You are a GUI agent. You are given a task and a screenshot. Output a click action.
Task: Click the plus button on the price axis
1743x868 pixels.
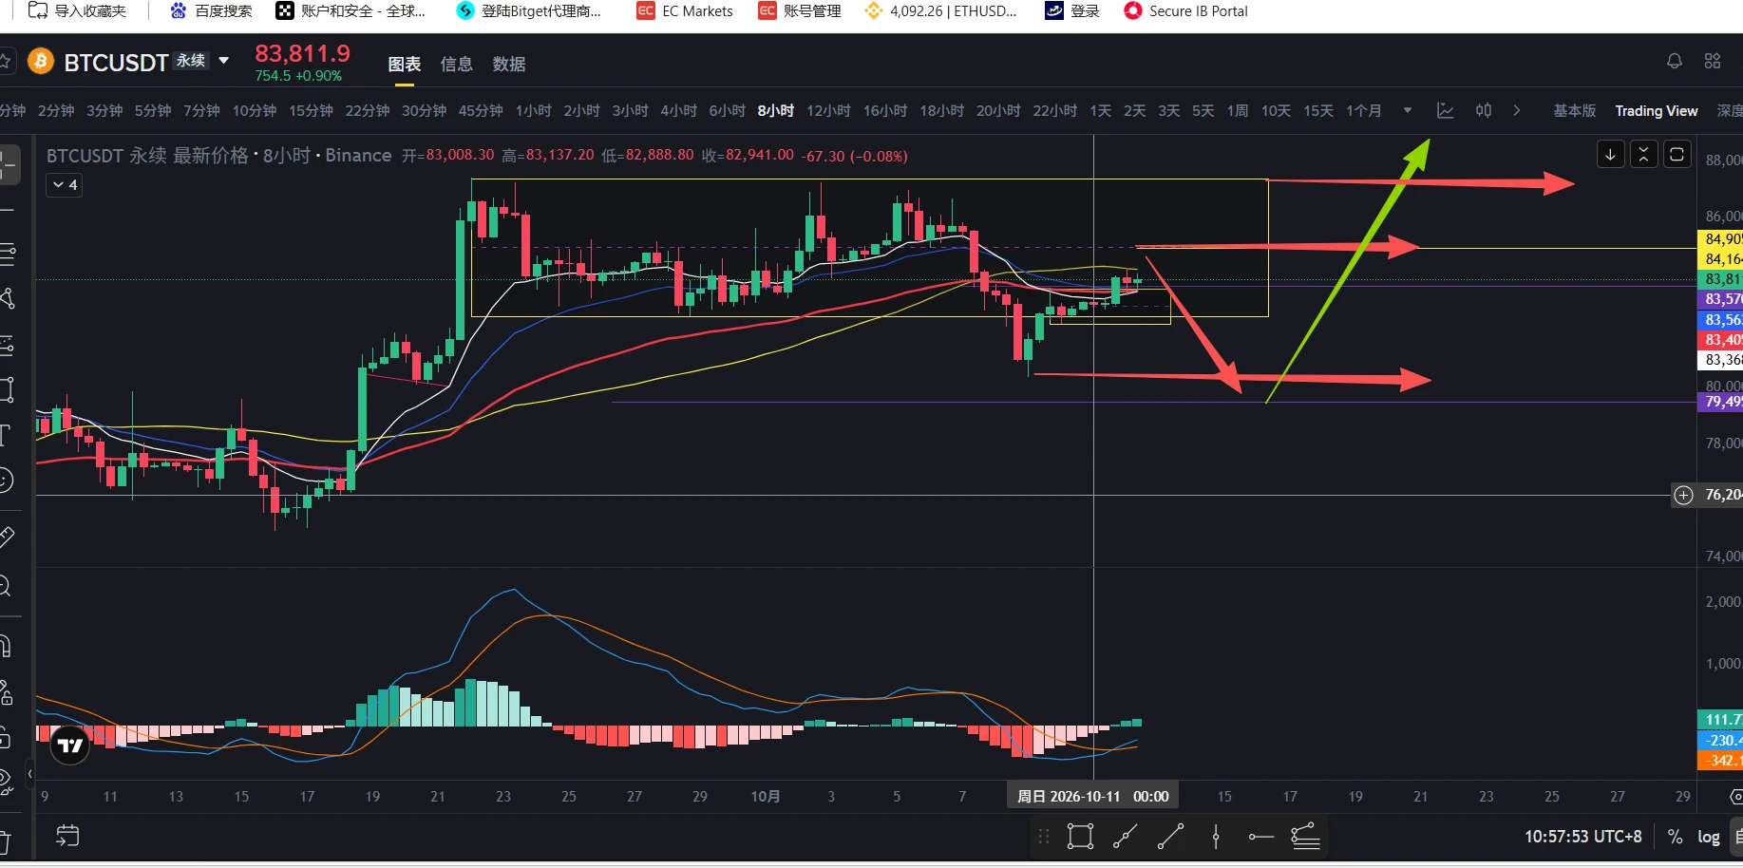(1683, 495)
